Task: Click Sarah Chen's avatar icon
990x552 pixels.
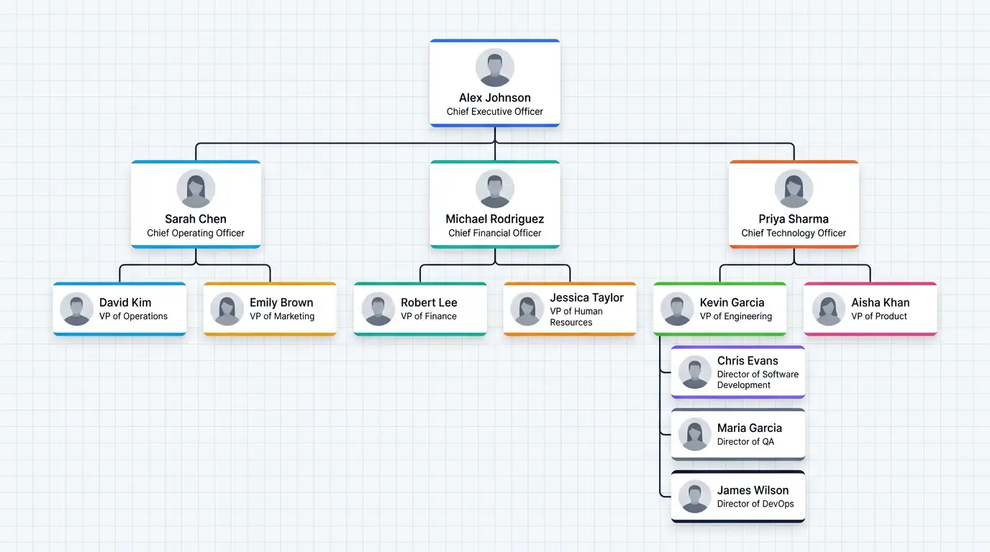Action: [x=196, y=189]
